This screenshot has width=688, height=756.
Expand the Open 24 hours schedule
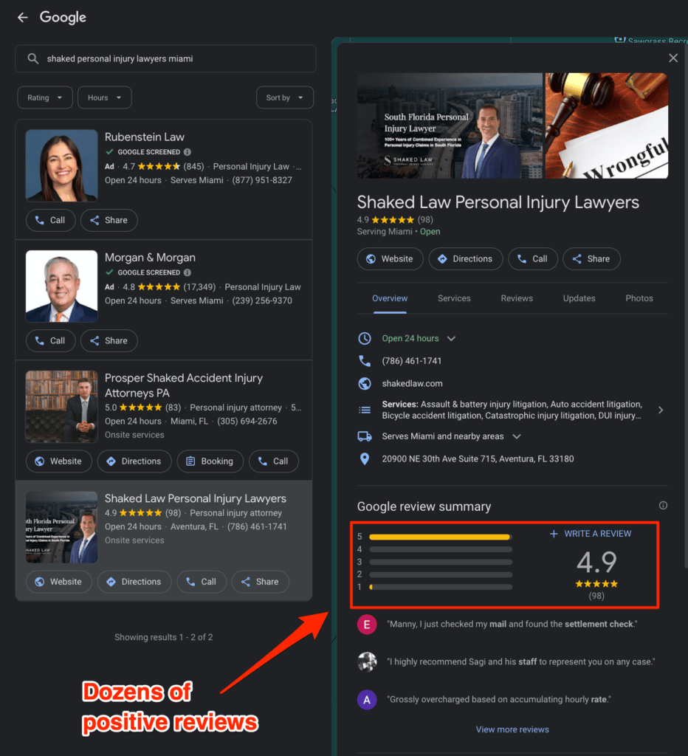tap(451, 338)
